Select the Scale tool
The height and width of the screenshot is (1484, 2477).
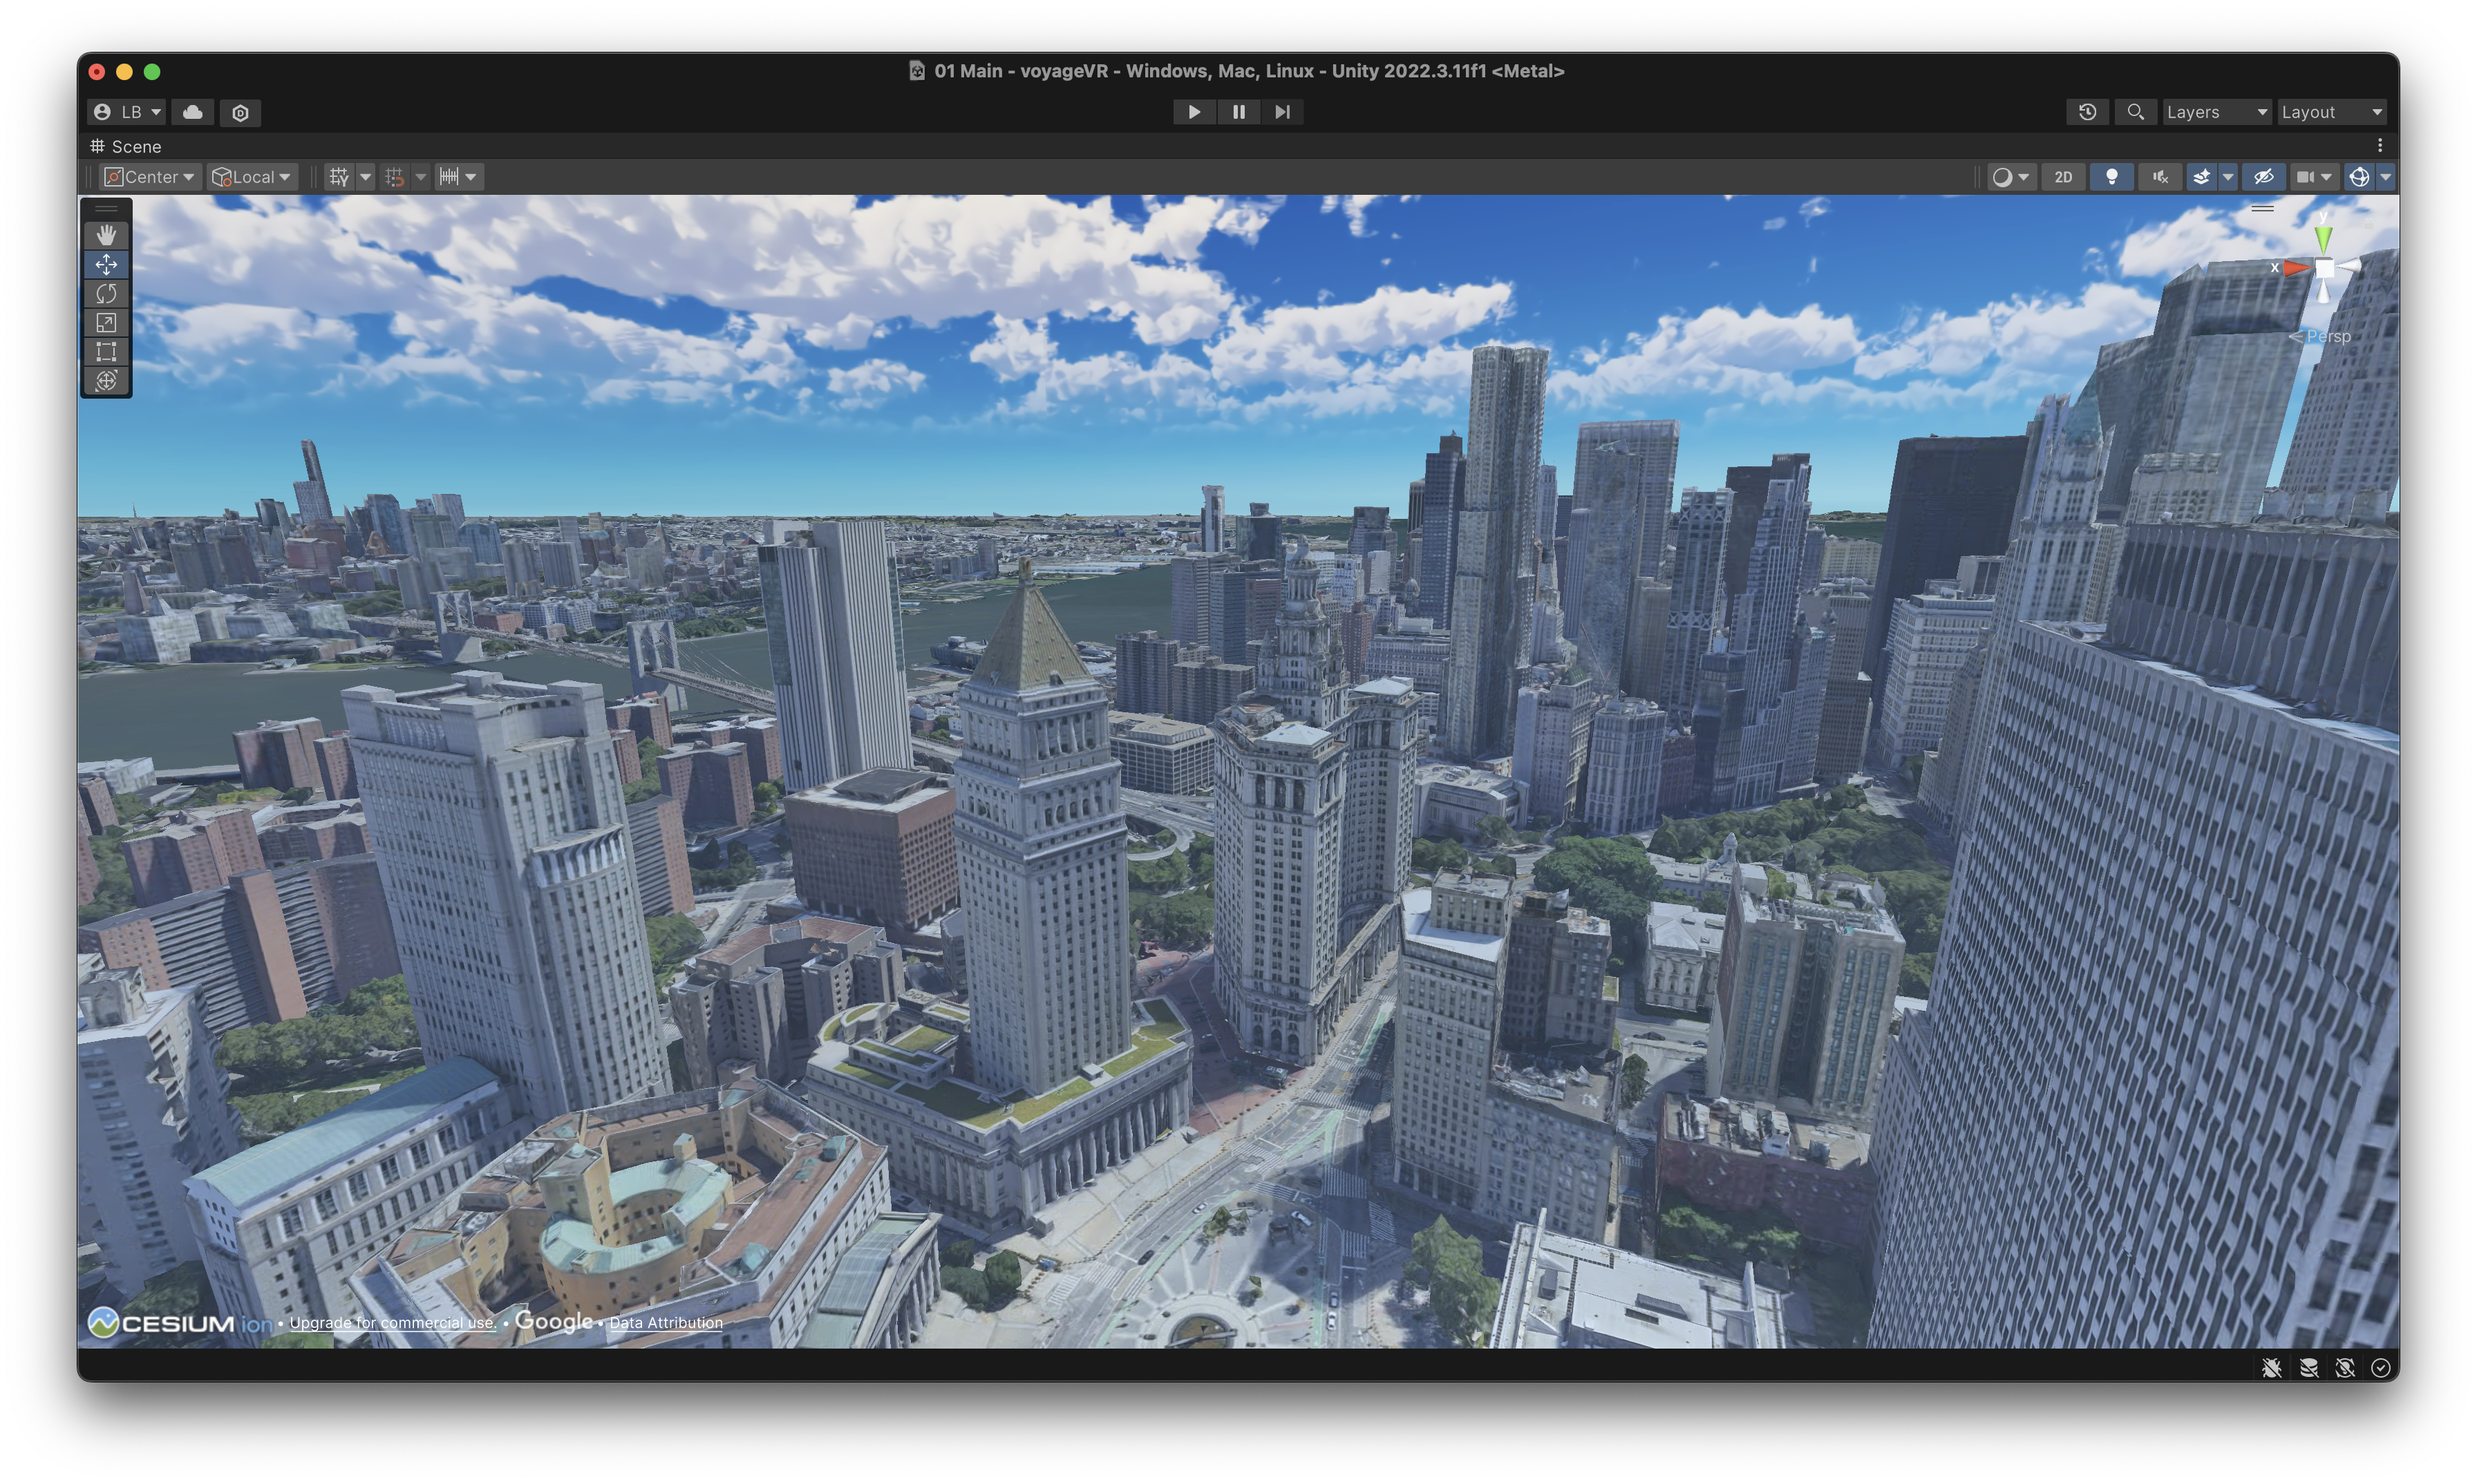coord(106,322)
